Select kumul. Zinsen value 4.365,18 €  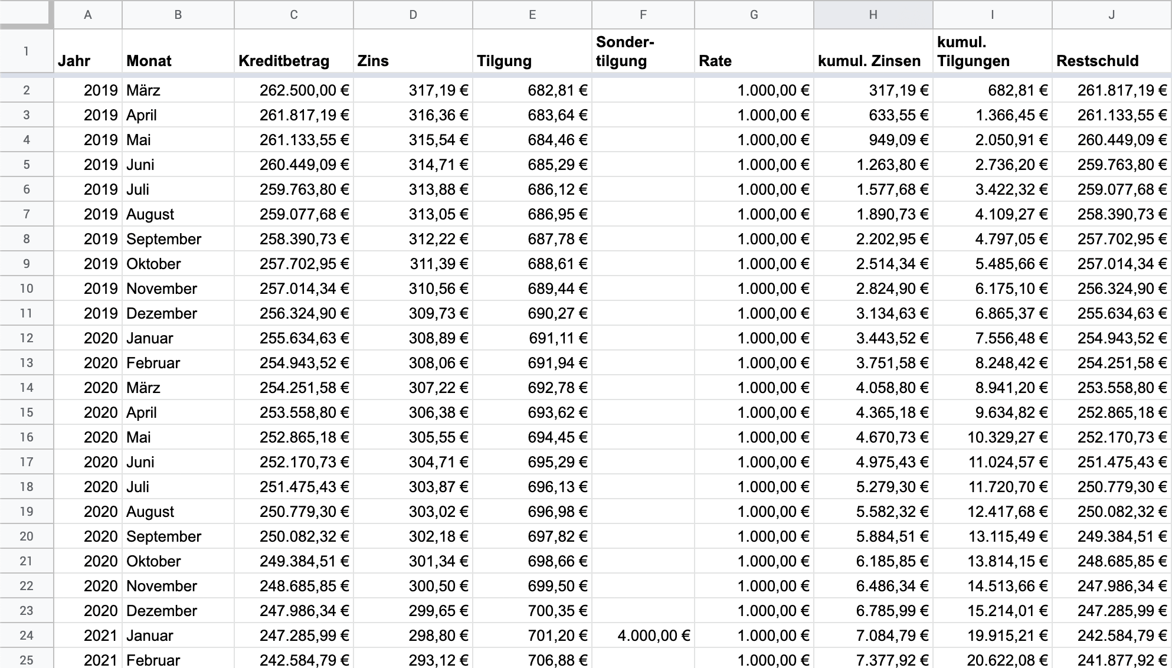tap(873, 412)
